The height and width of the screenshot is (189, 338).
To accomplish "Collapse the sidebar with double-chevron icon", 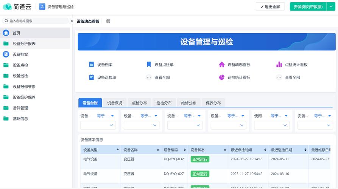I will click(72, 21).
